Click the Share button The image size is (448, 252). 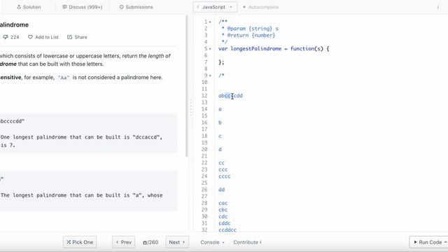77,37
